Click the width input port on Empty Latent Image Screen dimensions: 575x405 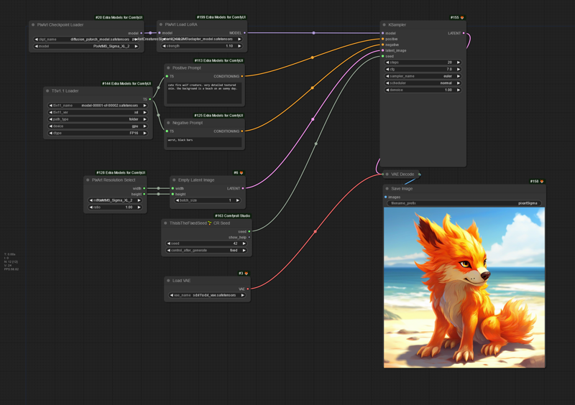coord(172,188)
